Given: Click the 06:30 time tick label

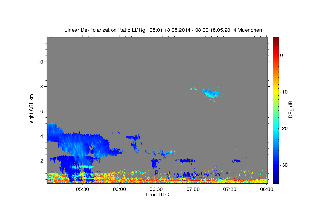Looking at the screenshot, I should [156, 189].
